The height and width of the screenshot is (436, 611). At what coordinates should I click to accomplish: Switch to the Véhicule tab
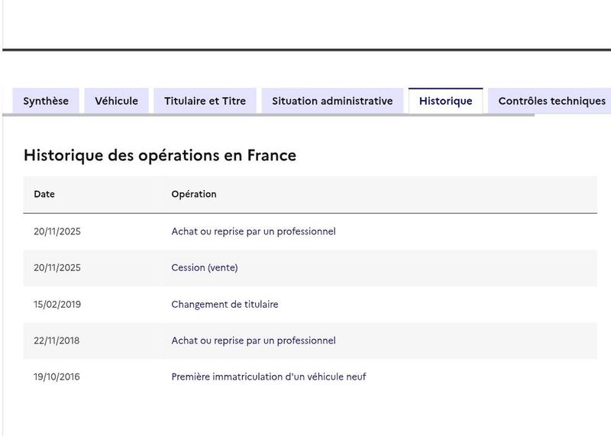point(116,101)
